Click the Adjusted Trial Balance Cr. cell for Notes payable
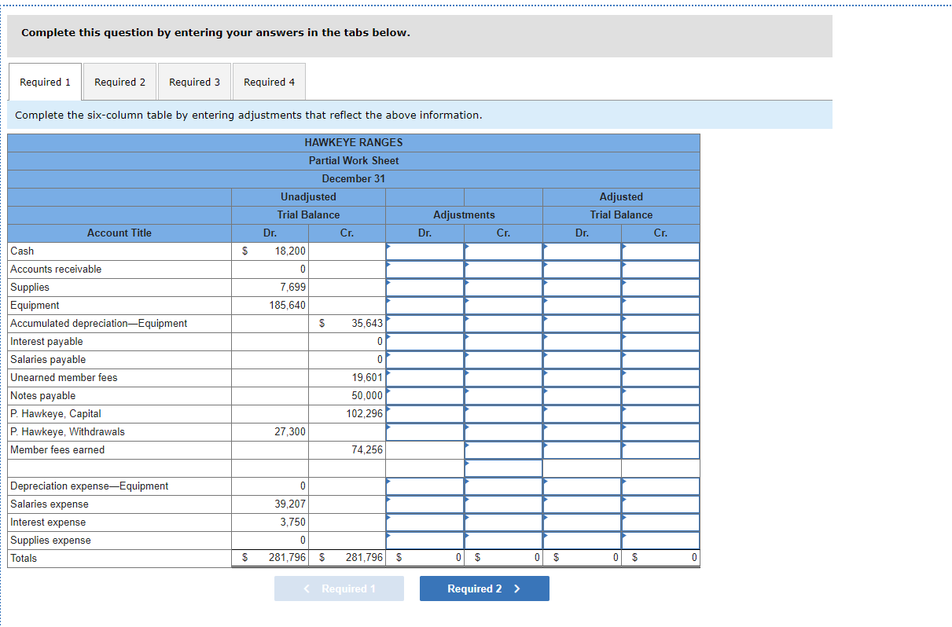 tap(660, 395)
